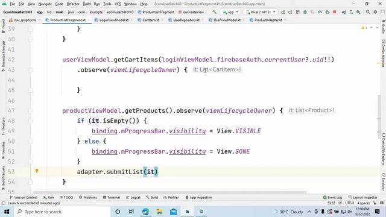Click the Apply Code Changes icon
Screen dimensions: 386x217
pyautogui.click(x=298, y=12)
